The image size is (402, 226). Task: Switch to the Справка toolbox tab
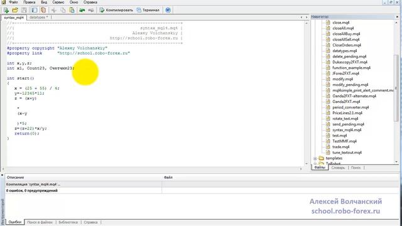(x=90, y=222)
